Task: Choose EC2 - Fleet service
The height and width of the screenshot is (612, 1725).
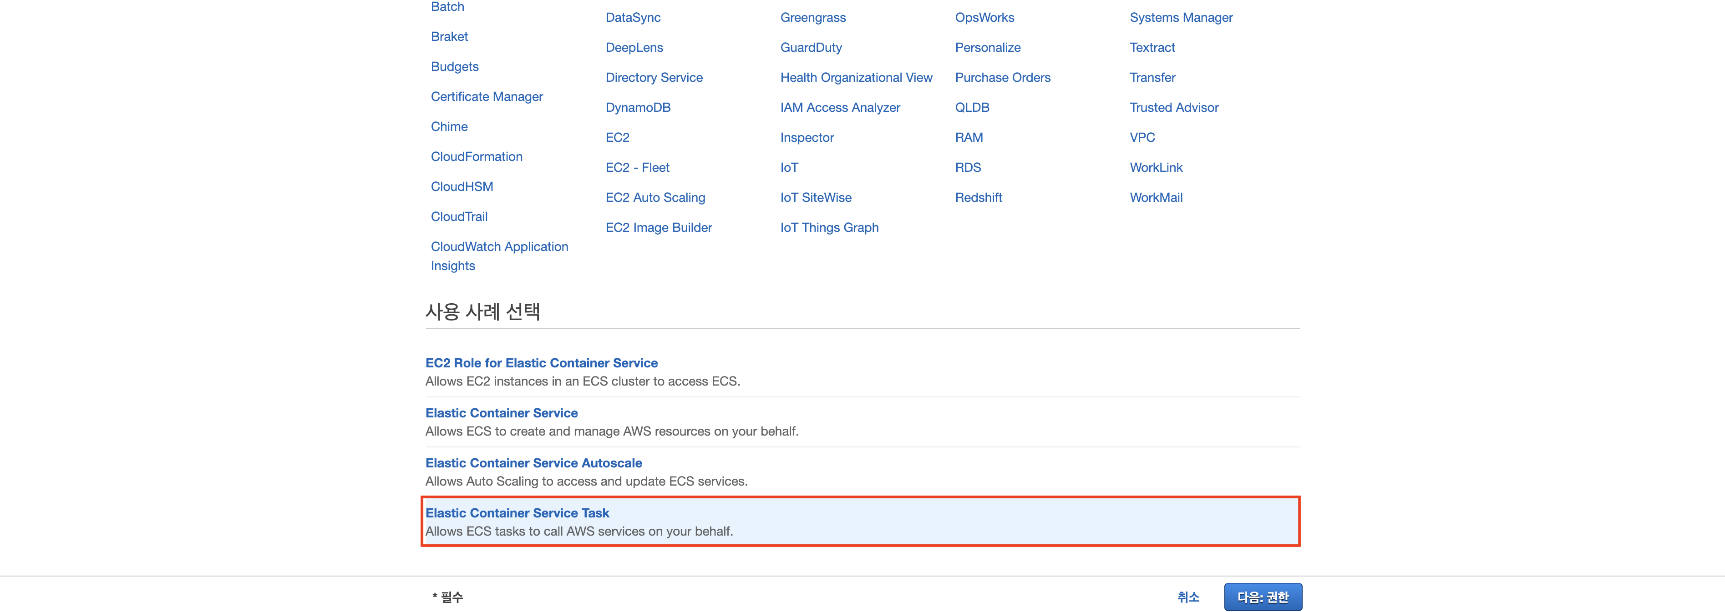Action: [638, 169]
